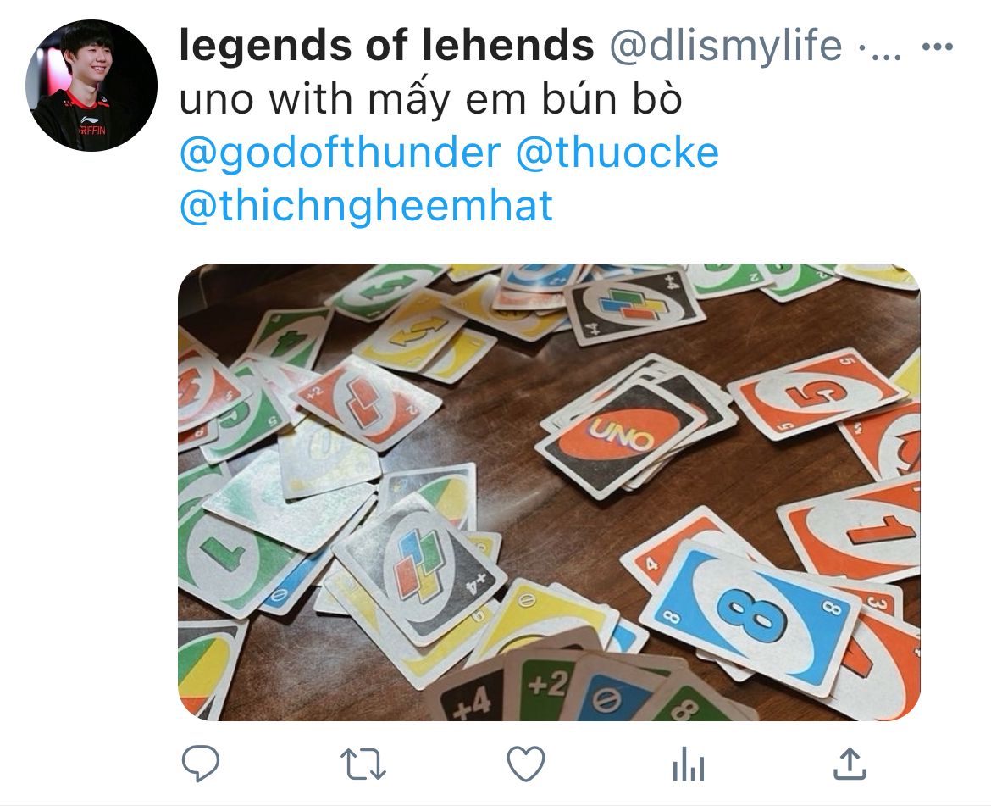Image resolution: width=991 pixels, height=806 pixels.
Task: Retweet this uno post
Action: pos(363,764)
